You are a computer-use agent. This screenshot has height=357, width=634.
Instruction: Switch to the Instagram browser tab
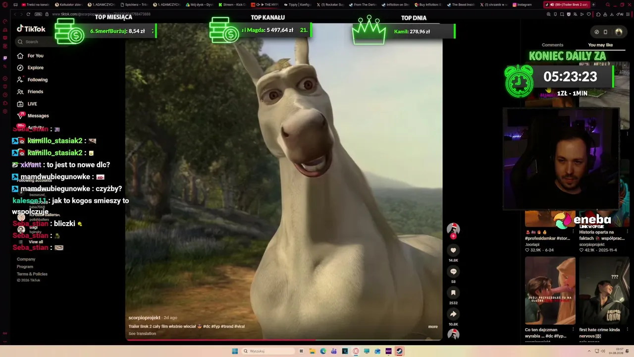(524, 5)
